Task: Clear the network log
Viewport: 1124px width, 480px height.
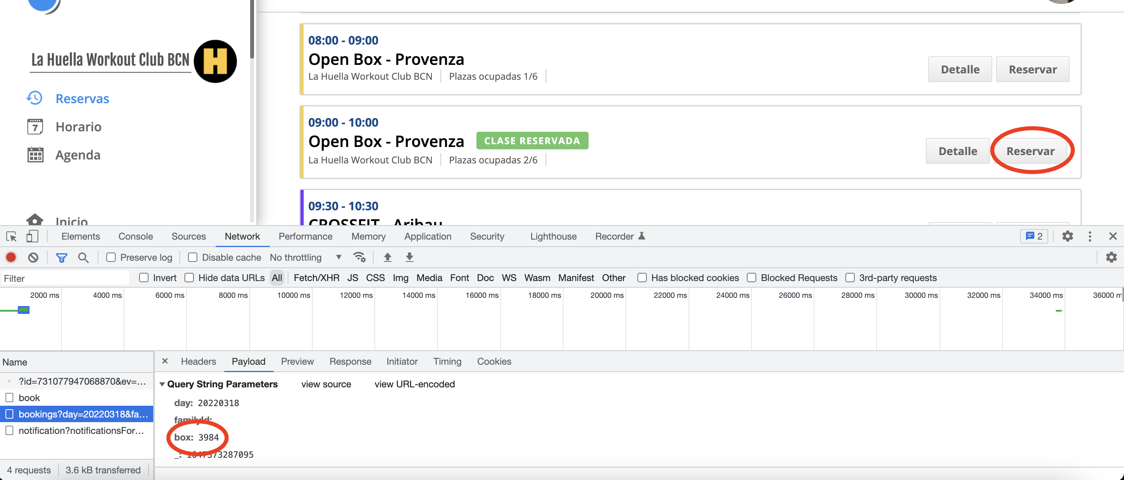Action: coord(33,258)
